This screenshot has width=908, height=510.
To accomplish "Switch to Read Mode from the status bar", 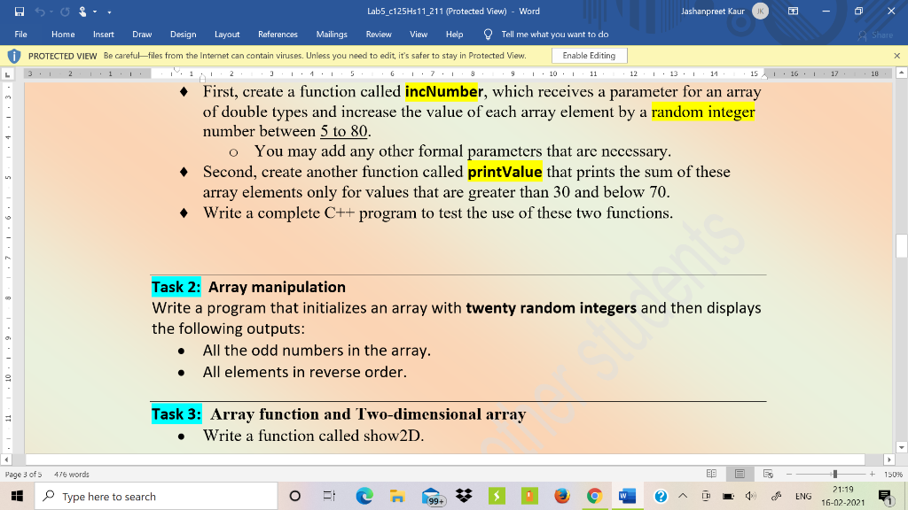I will (x=712, y=475).
